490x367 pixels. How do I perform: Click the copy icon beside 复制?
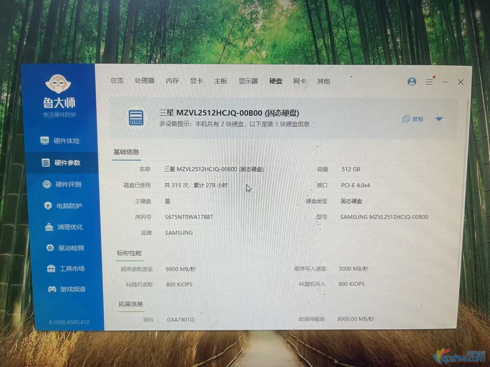point(406,119)
